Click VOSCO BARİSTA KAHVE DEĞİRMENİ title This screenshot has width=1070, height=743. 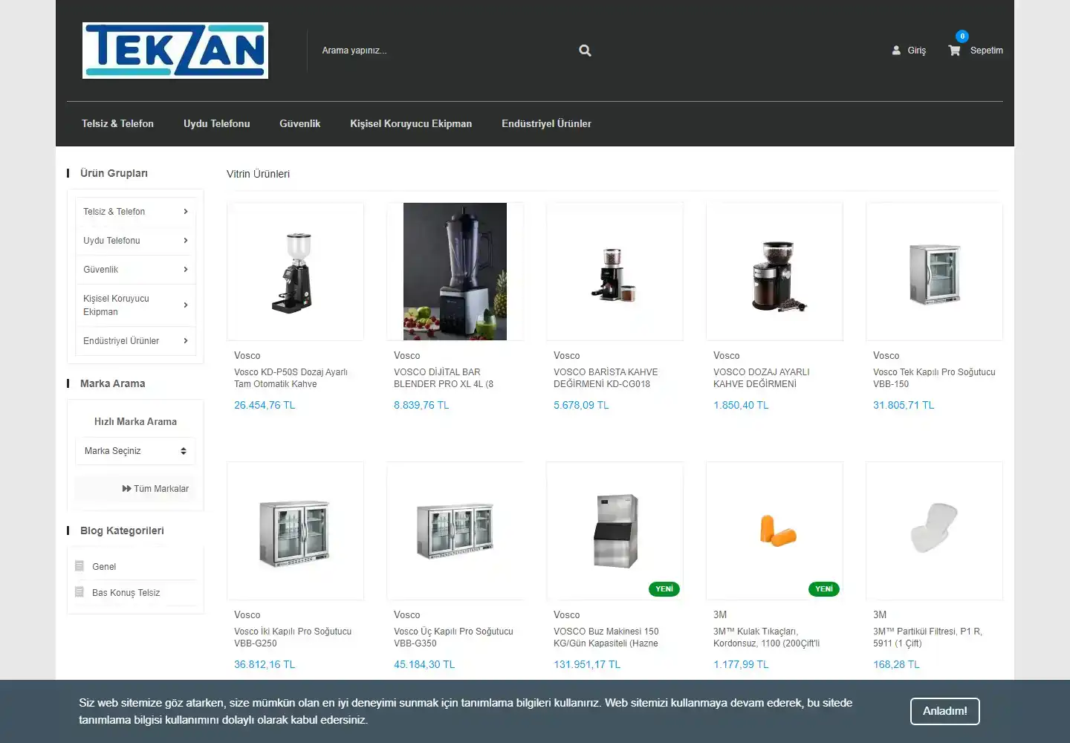[606, 378]
